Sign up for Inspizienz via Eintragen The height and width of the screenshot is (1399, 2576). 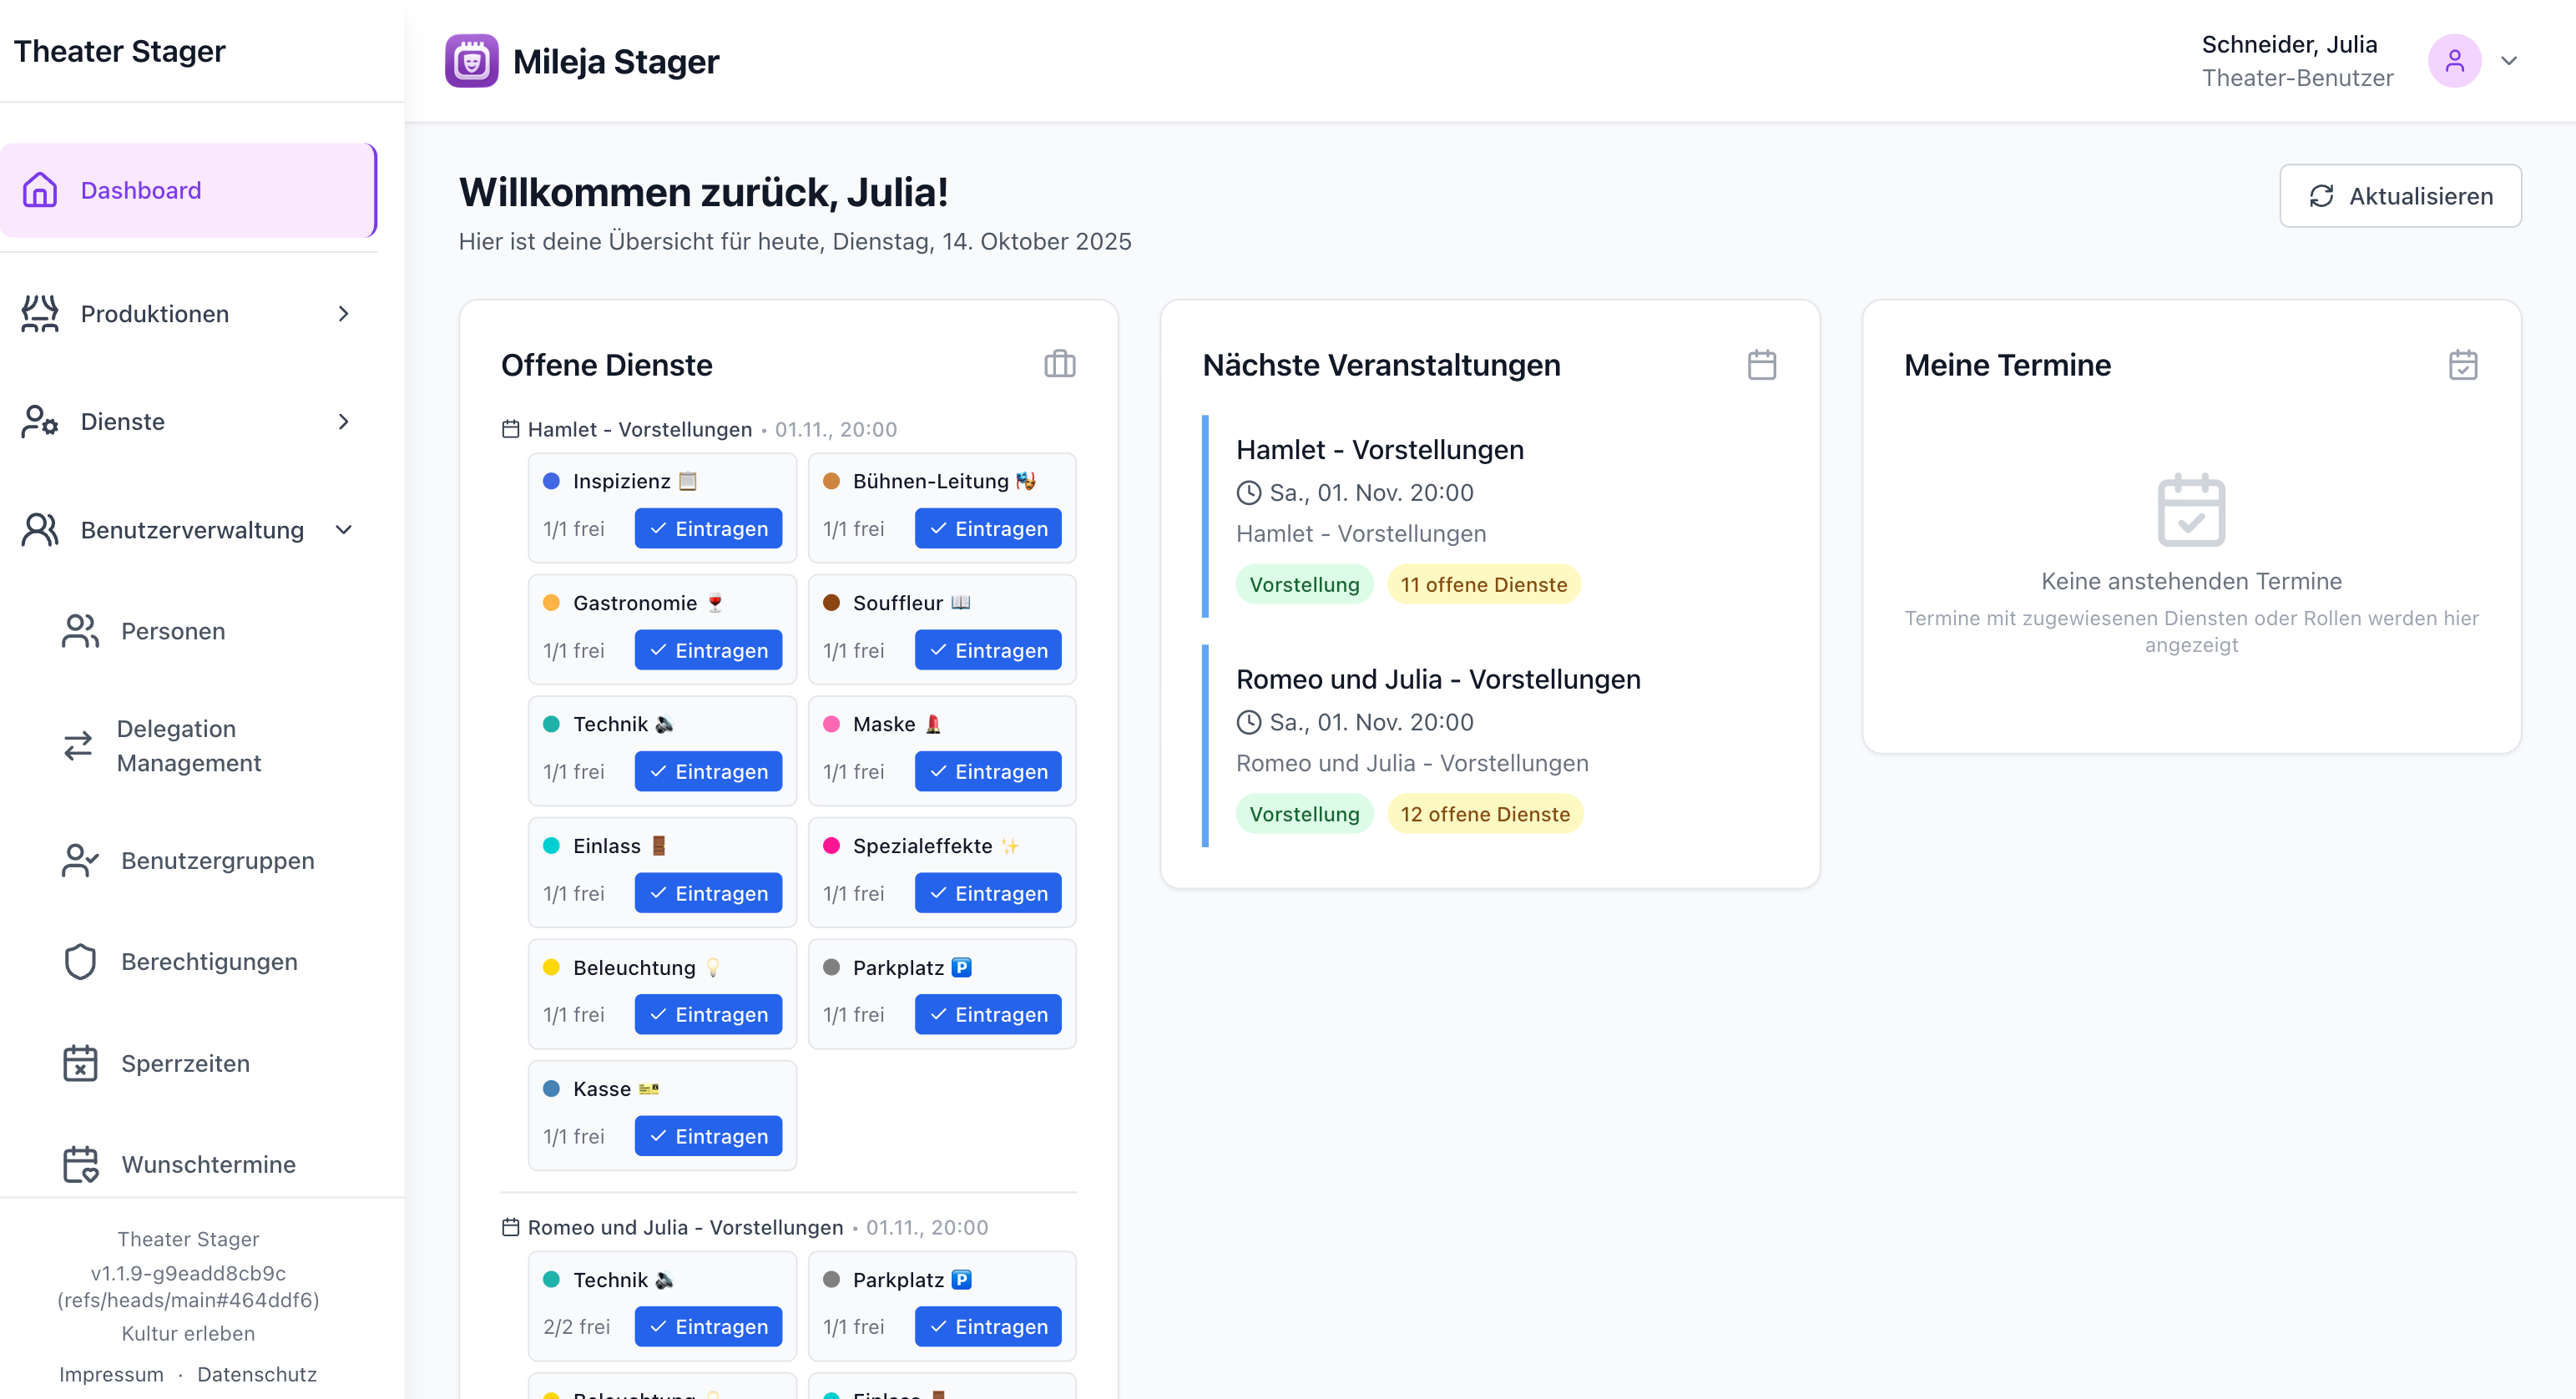pyautogui.click(x=708, y=528)
